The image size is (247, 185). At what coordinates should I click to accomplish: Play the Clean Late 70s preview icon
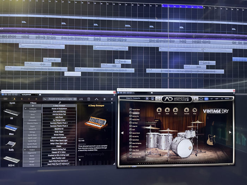tap(131, 157)
